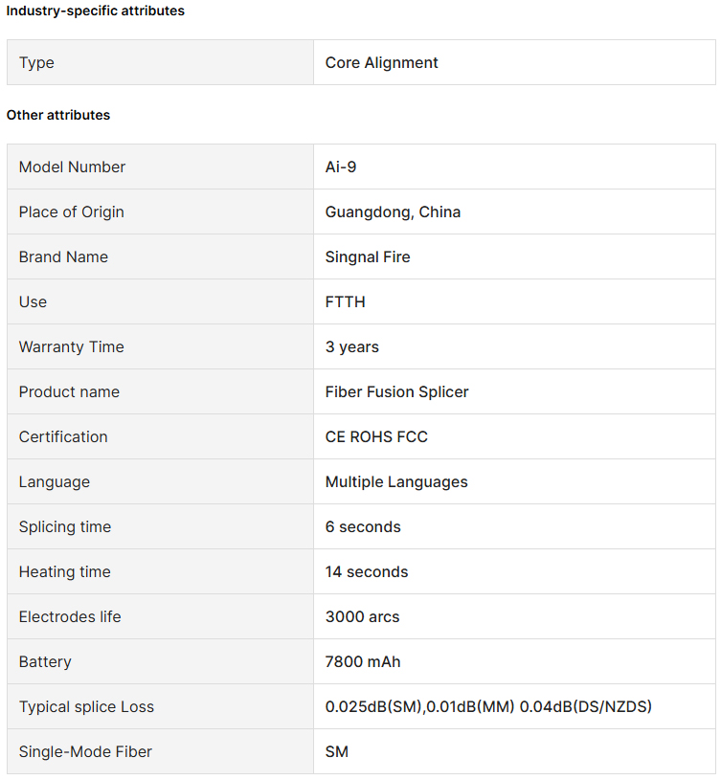
Task: Click the Place of Origin label
Action: [72, 212]
